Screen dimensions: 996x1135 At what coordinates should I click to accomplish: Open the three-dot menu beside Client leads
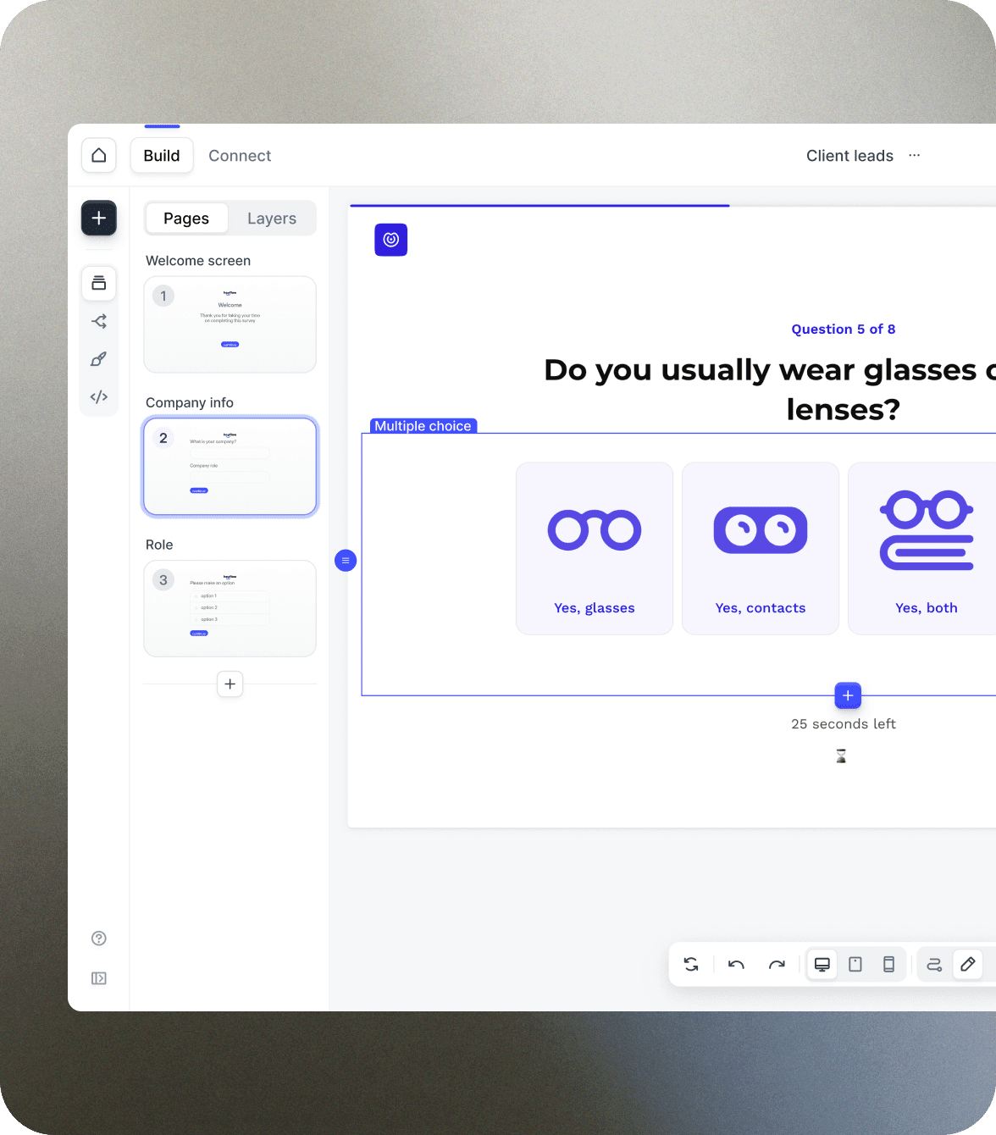[915, 156]
